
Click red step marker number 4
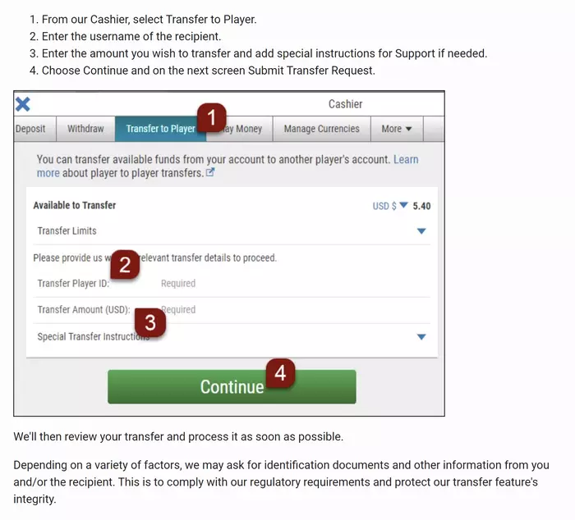tap(281, 373)
